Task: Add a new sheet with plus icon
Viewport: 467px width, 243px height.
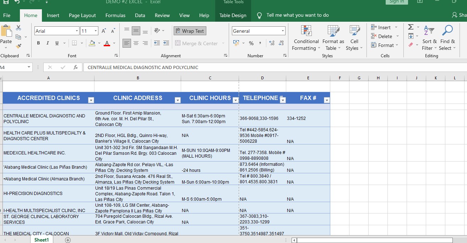Action: [68, 240]
